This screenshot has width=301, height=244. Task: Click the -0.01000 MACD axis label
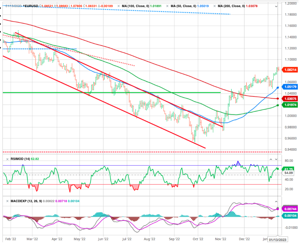click(291, 228)
